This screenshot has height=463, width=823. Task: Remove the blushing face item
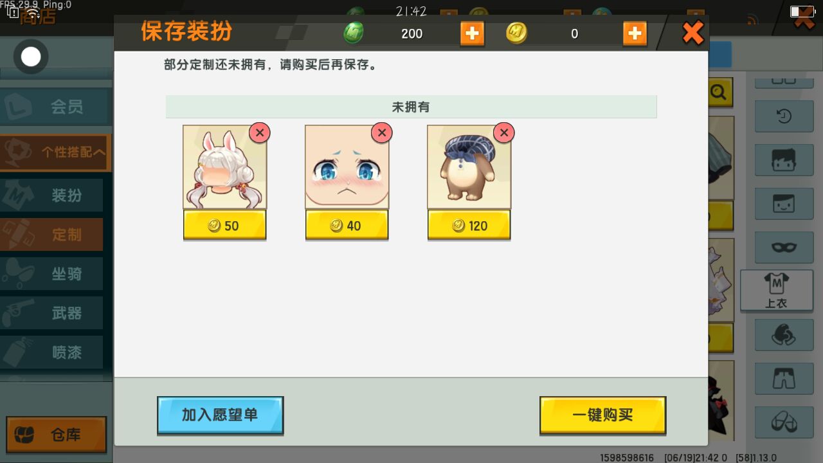tap(381, 133)
